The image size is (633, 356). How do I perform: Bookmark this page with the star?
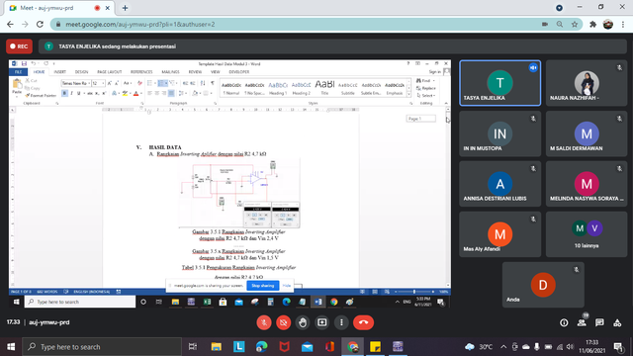click(x=575, y=24)
